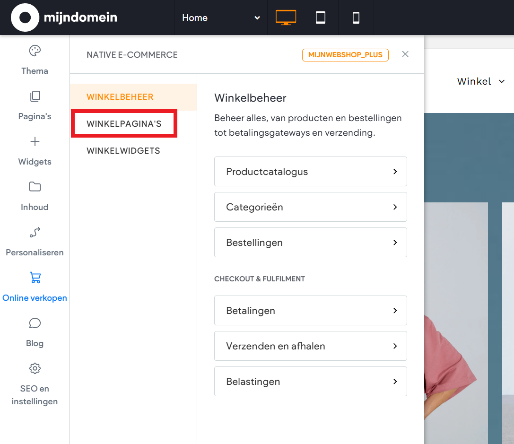Select the Pagina's sidebar icon

35,96
